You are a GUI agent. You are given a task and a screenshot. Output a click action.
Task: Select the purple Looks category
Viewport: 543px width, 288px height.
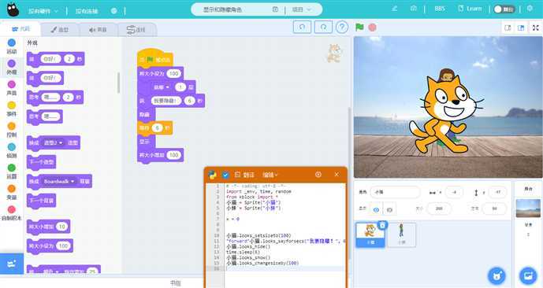[12, 67]
